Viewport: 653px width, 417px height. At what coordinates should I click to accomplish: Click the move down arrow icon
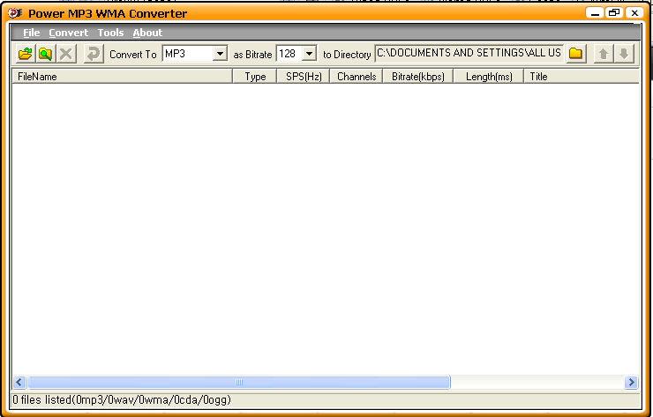(x=624, y=53)
